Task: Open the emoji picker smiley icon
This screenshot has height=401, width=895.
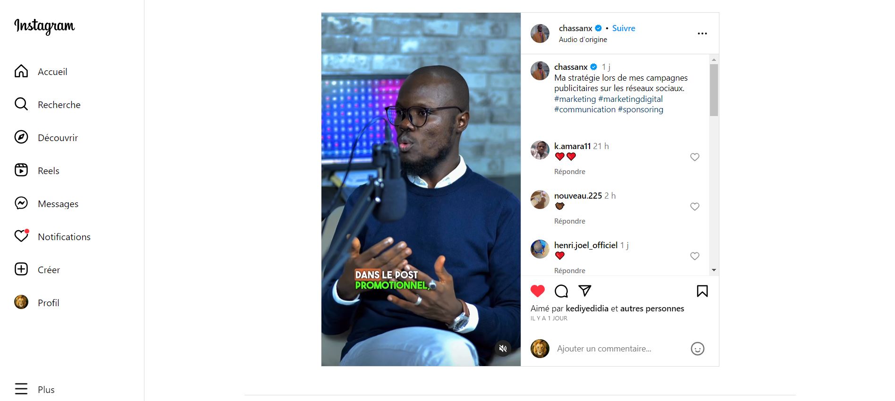Action: click(698, 349)
